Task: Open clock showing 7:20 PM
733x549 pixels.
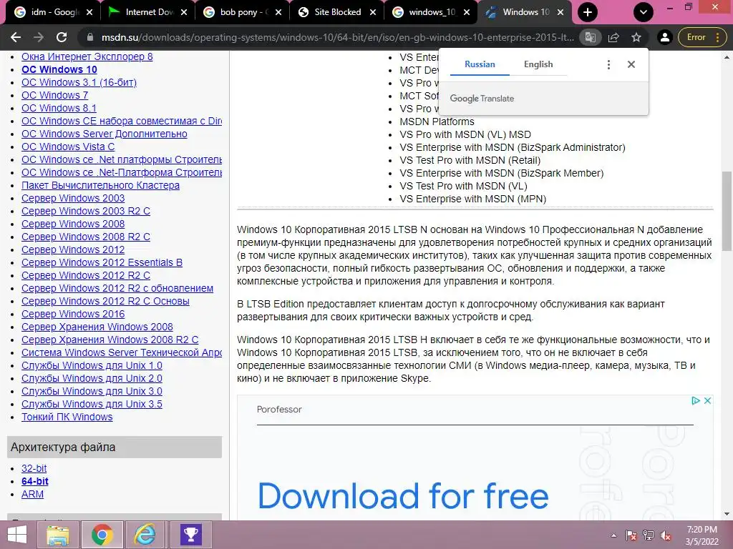Action: tap(702, 535)
